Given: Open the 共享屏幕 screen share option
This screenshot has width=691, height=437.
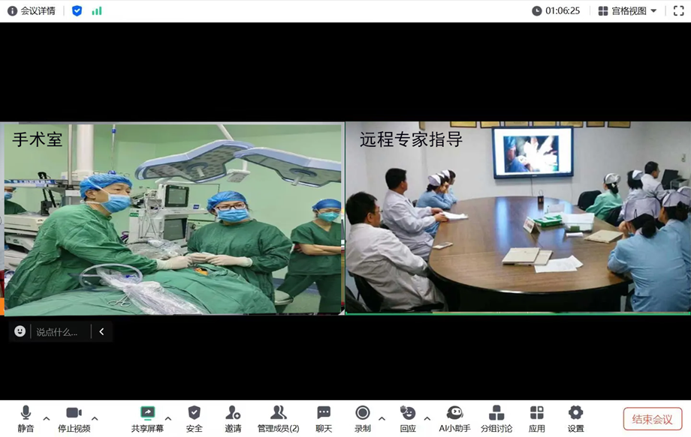Looking at the screenshot, I should (147, 418).
